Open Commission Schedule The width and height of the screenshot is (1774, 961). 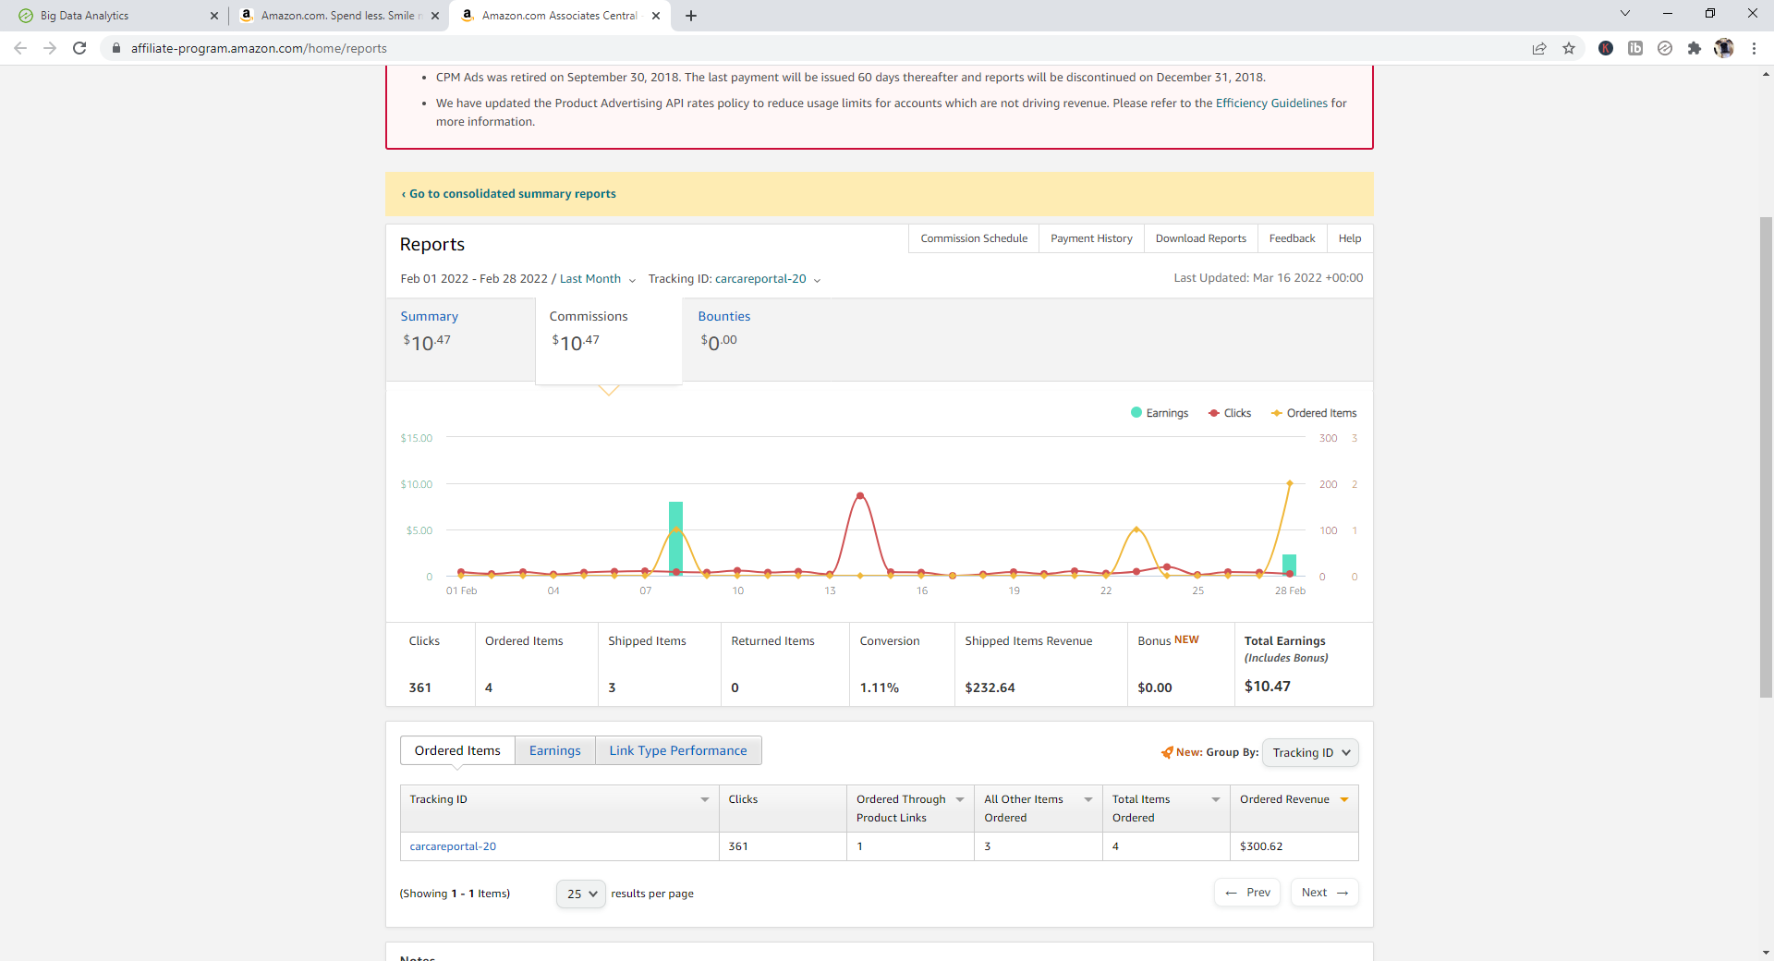tap(974, 238)
